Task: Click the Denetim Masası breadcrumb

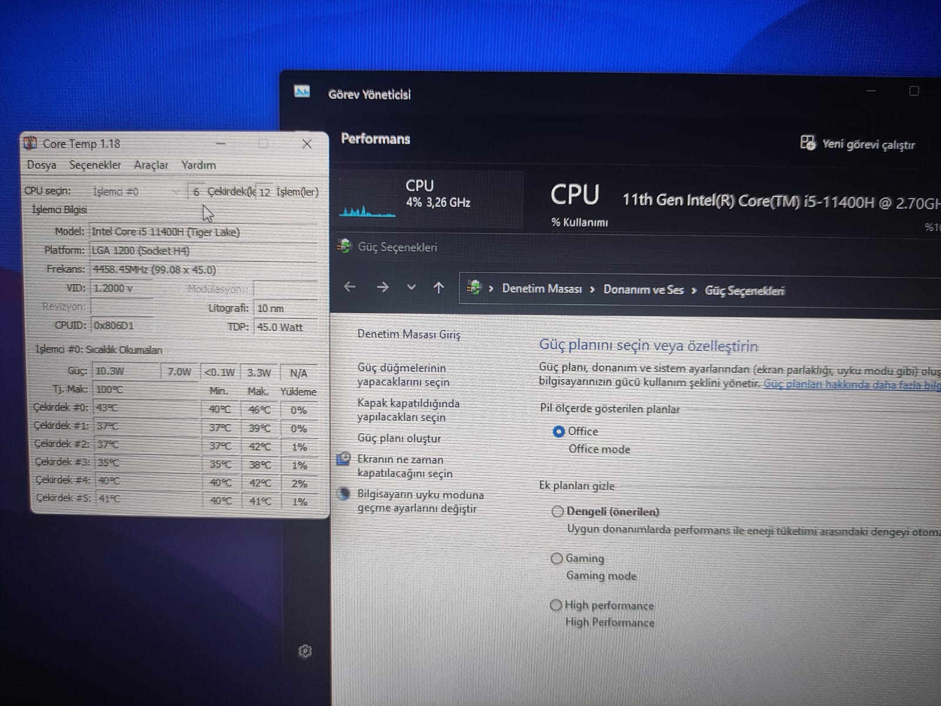Action: pyautogui.click(x=542, y=289)
